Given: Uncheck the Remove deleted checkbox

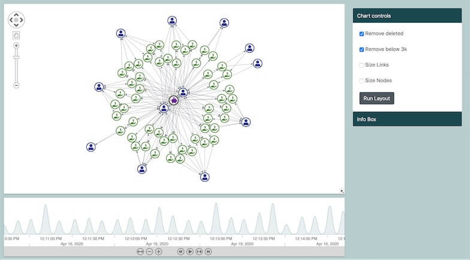Looking at the screenshot, I should point(361,34).
